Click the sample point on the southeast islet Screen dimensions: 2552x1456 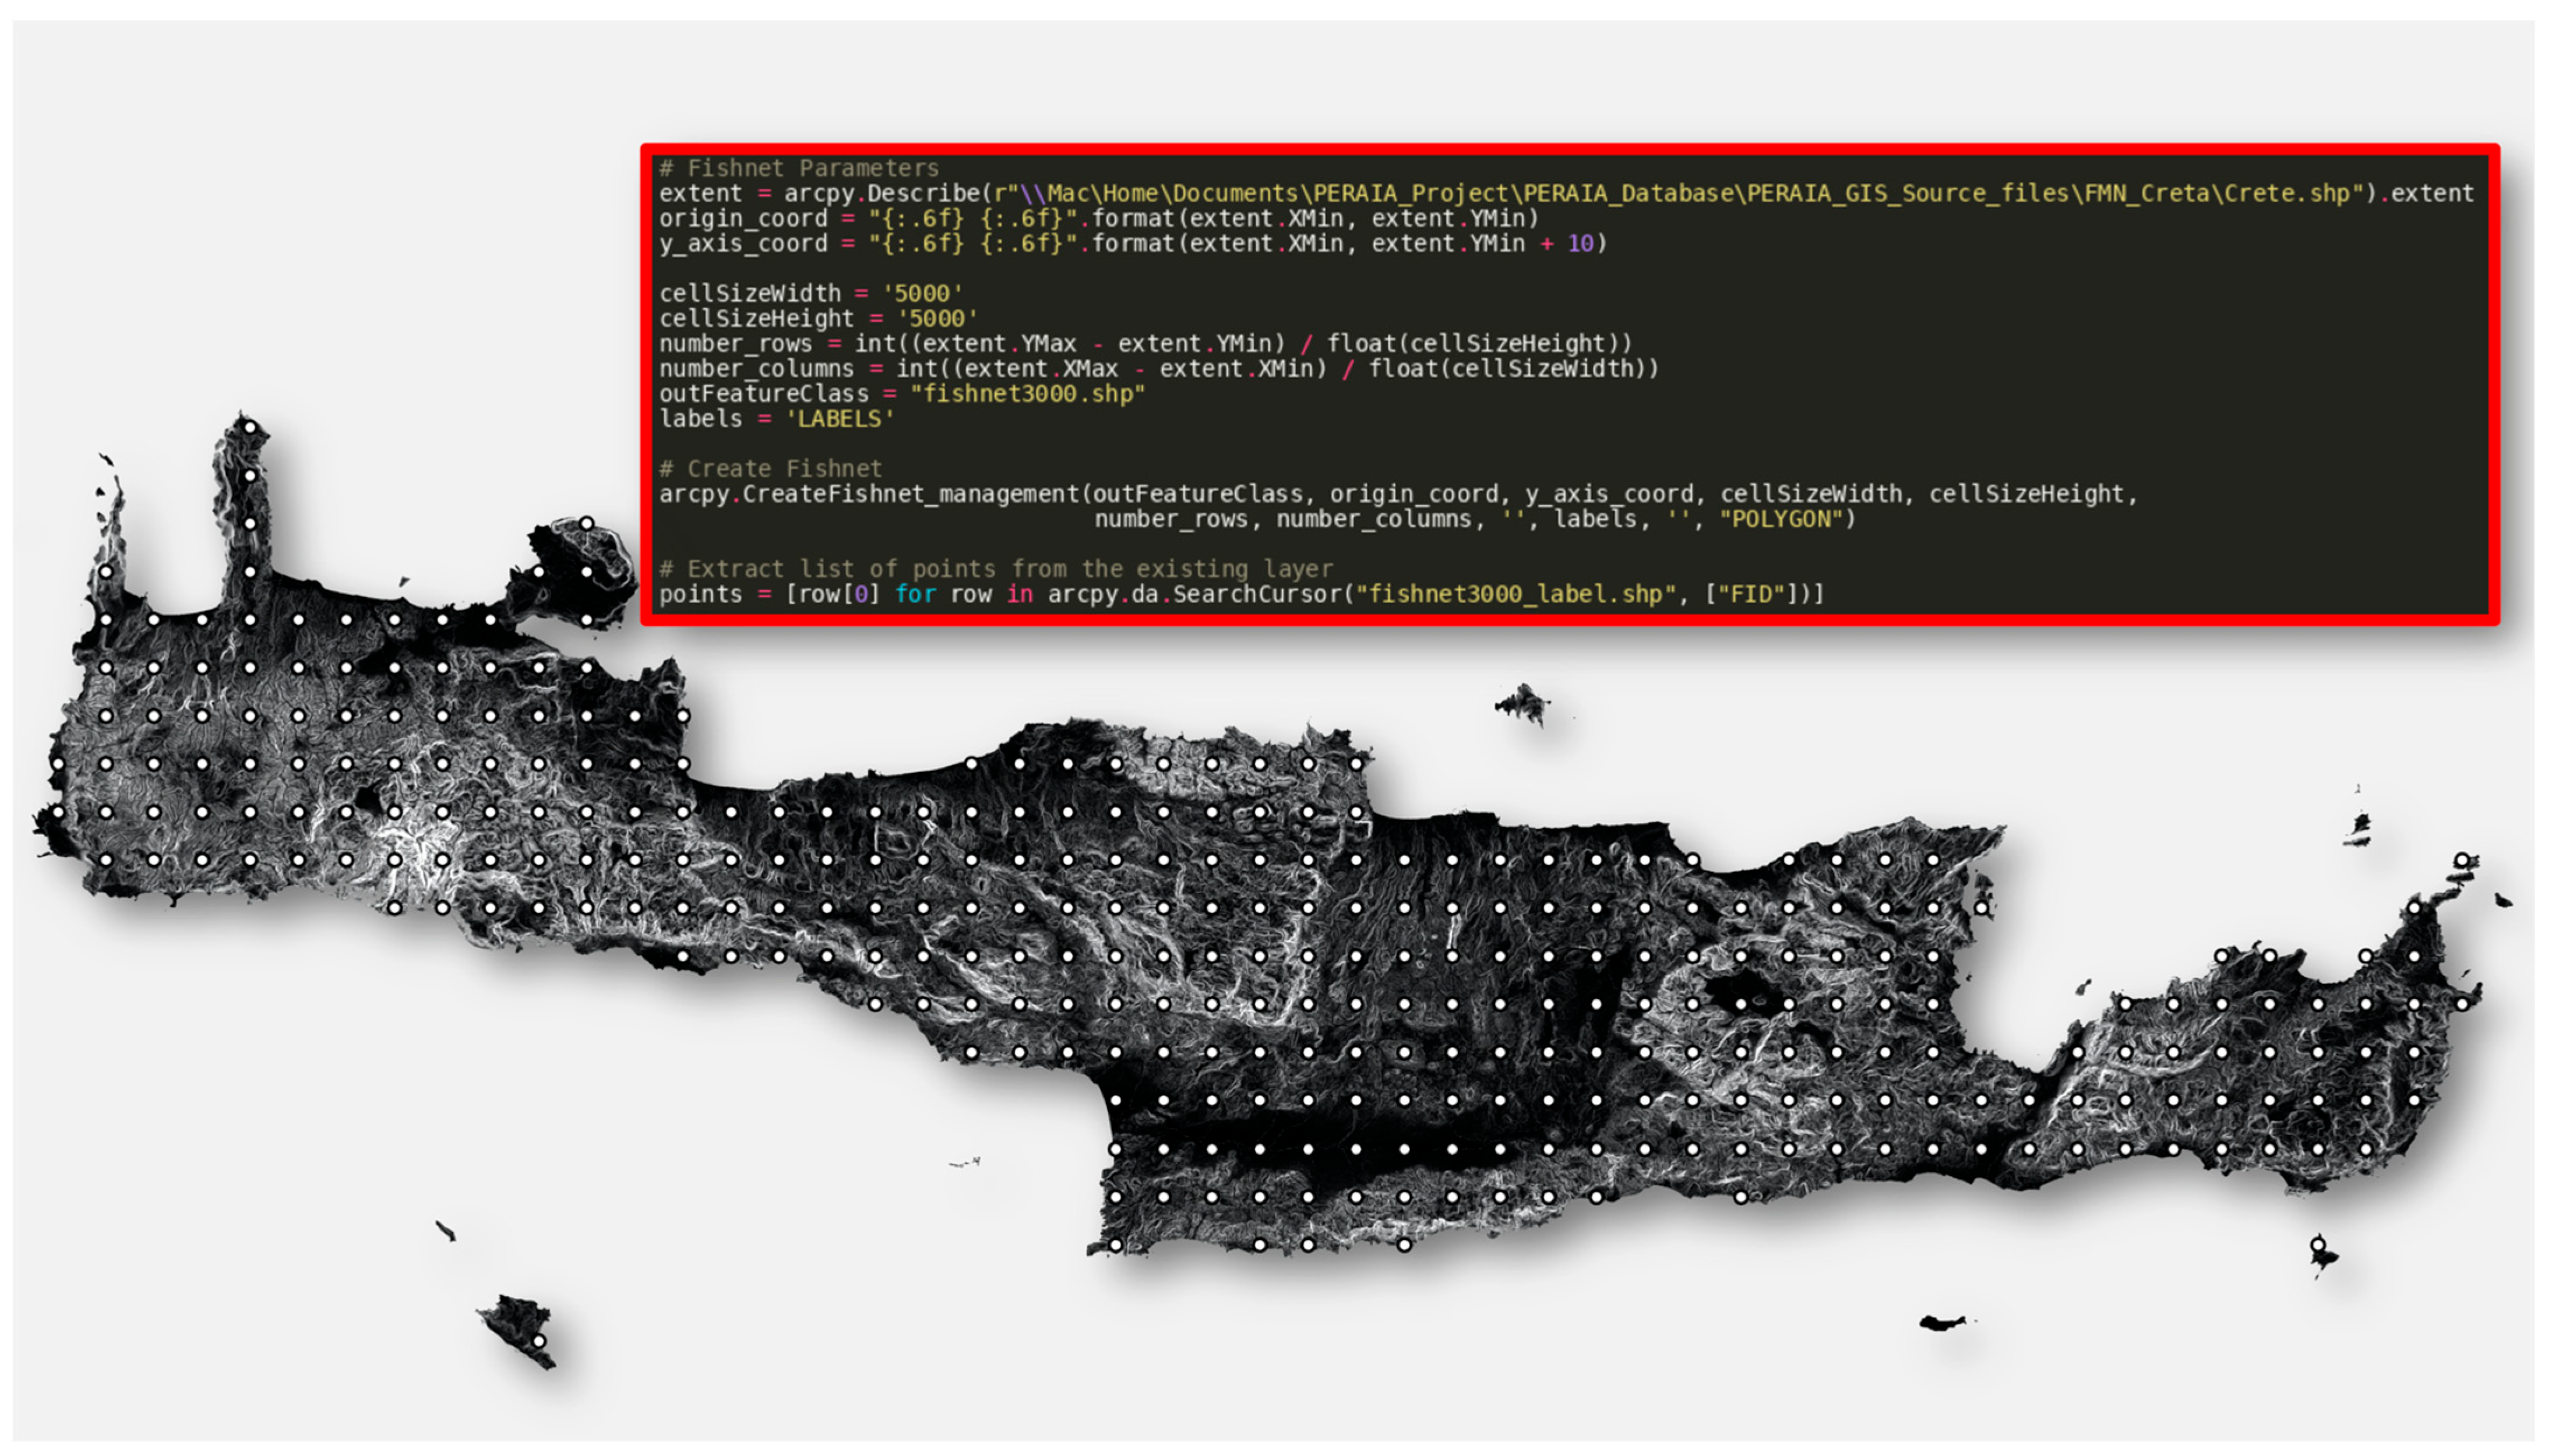tap(2318, 1245)
